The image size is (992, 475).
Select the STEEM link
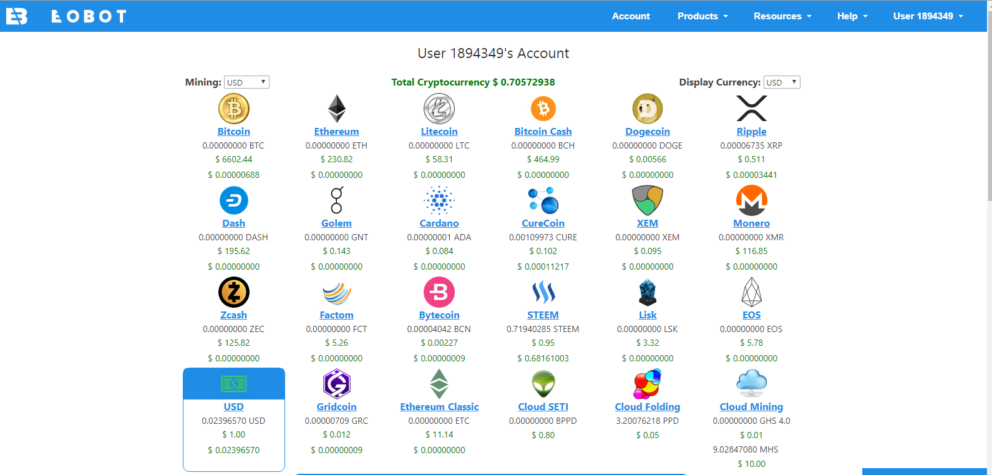(x=543, y=315)
